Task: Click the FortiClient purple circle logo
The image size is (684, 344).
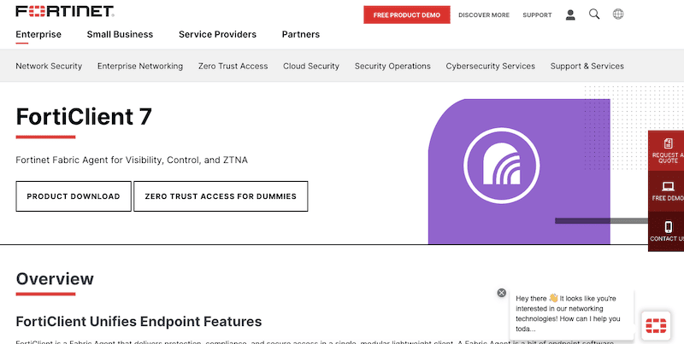Action: pyautogui.click(x=502, y=166)
